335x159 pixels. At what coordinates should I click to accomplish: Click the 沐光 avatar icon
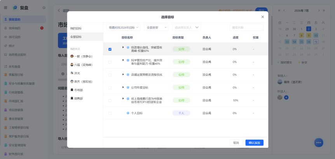72,73
